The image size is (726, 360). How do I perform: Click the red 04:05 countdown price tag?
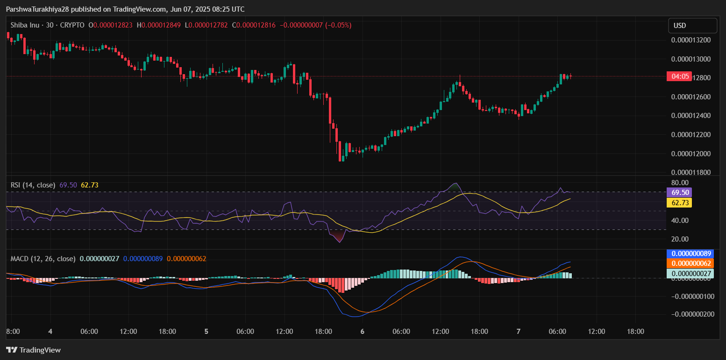pyautogui.click(x=678, y=76)
